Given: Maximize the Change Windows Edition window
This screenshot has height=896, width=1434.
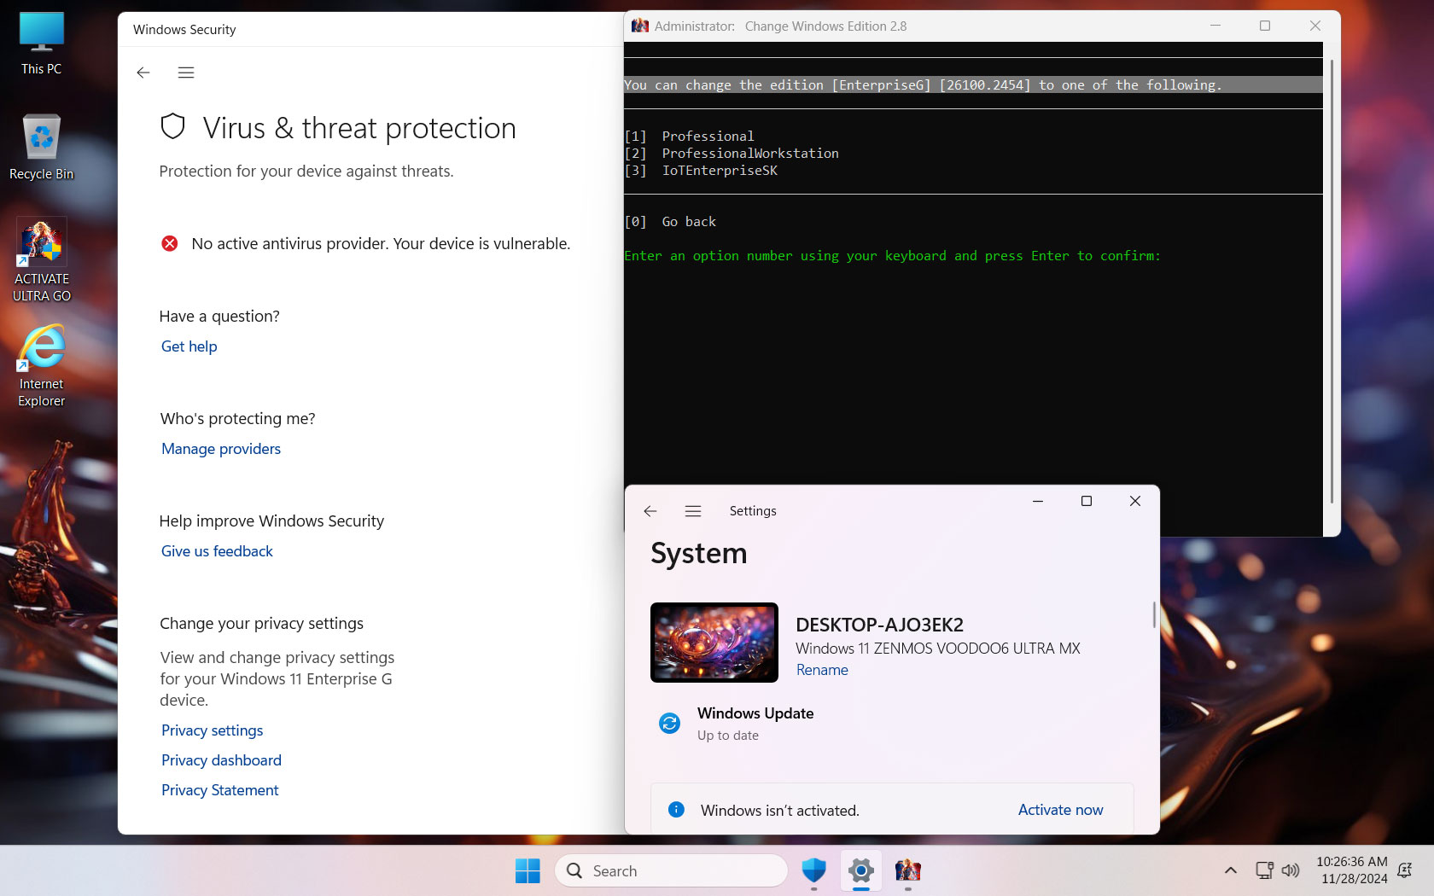Looking at the screenshot, I should point(1265,26).
